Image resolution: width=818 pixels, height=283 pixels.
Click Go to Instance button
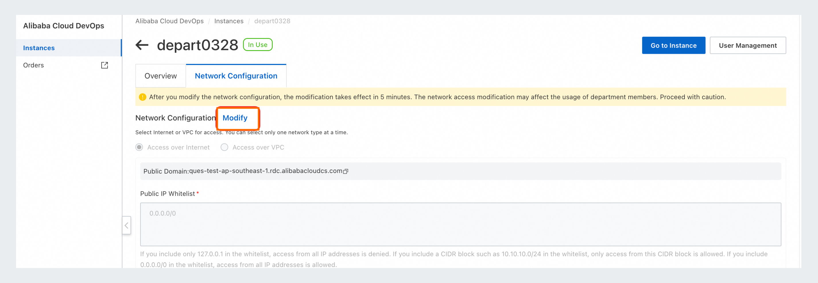(x=674, y=45)
